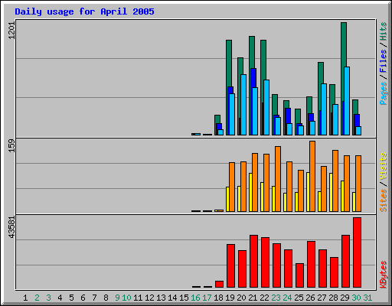Image resolution: width=392 pixels, height=306 pixels.
Task: Click the red KBytes bar for day 18
Action: (x=220, y=285)
